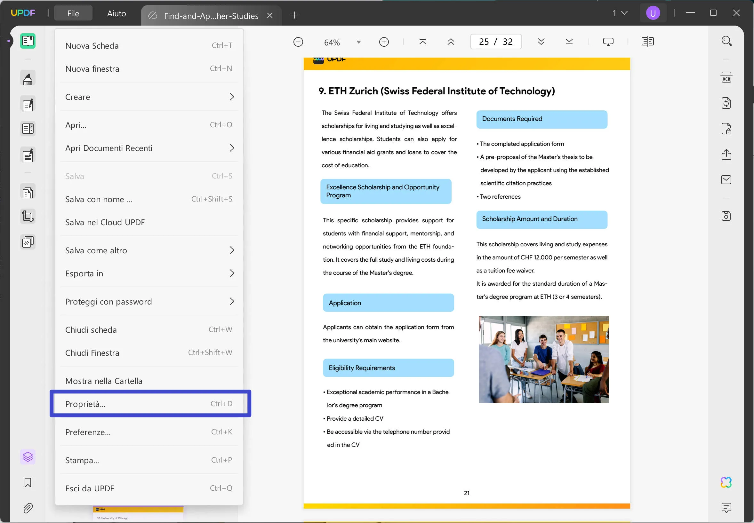Click the page number input field
Viewport: 754px width, 523px height.
click(496, 42)
